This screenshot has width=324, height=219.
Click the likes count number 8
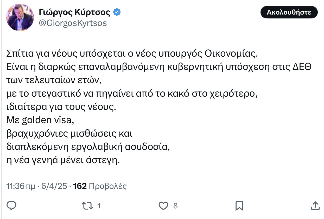point(175,206)
